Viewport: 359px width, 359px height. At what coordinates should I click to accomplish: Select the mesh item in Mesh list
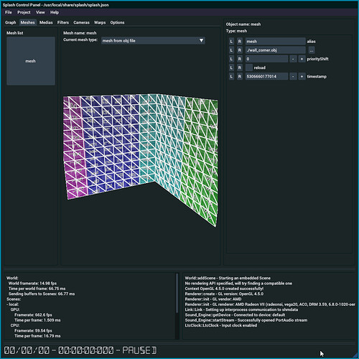pyautogui.click(x=31, y=61)
